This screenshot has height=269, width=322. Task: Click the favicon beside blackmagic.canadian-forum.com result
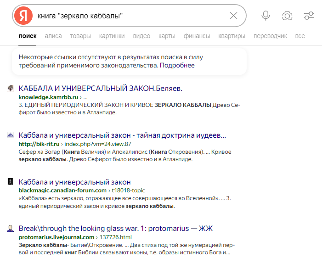[x=10, y=182]
